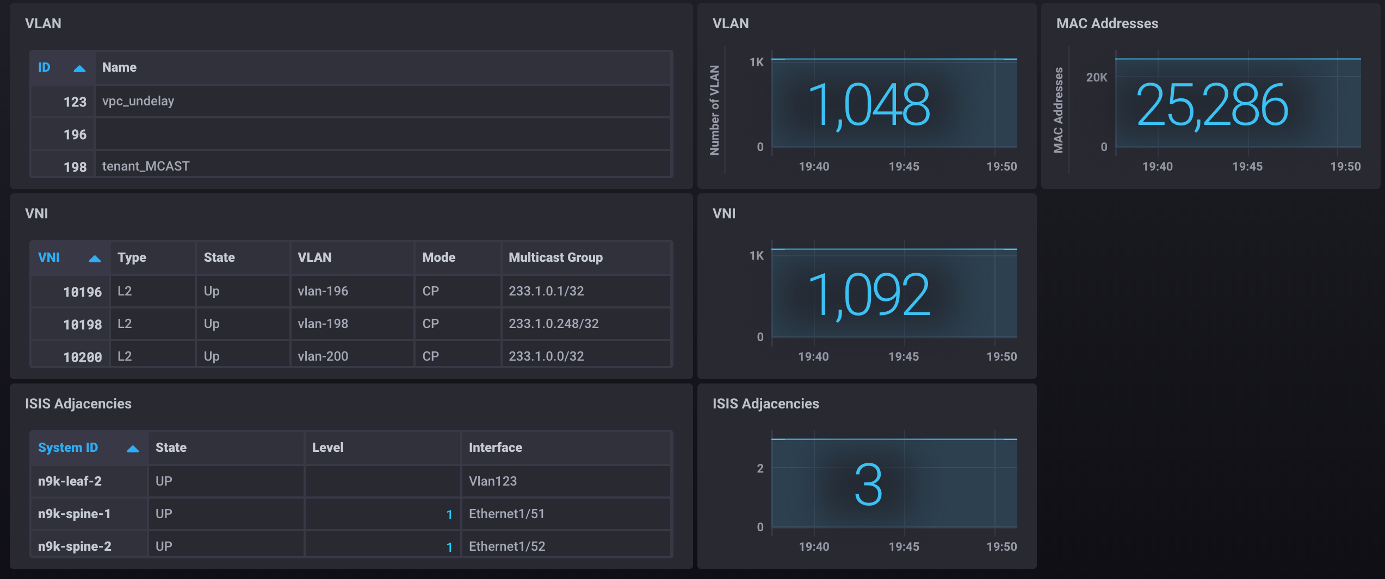Open the VLAN table panel title
The height and width of the screenshot is (579, 1385).
pos(43,23)
